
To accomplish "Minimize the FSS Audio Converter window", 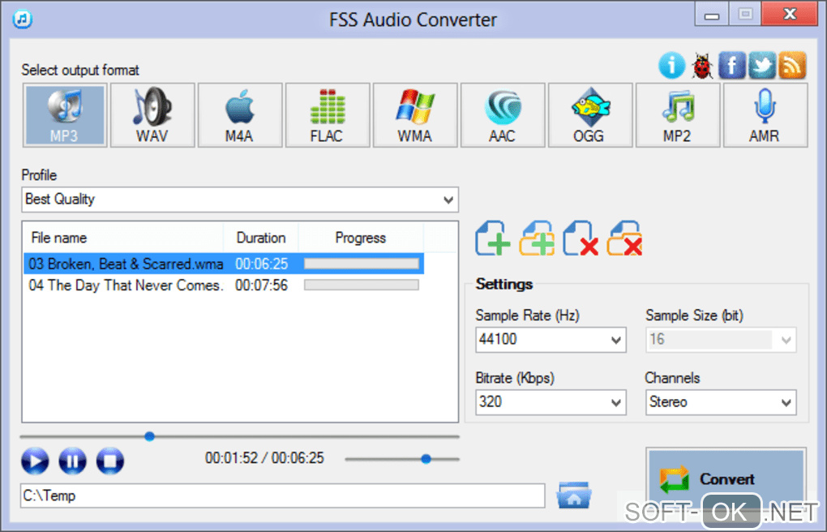I will [712, 15].
